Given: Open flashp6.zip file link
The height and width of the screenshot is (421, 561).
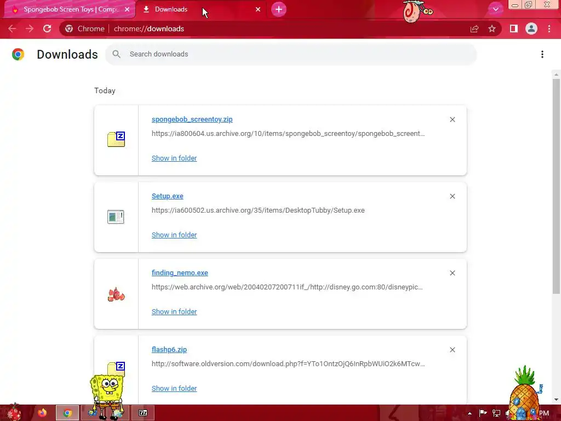Looking at the screenshot, I should pos(169,349).
